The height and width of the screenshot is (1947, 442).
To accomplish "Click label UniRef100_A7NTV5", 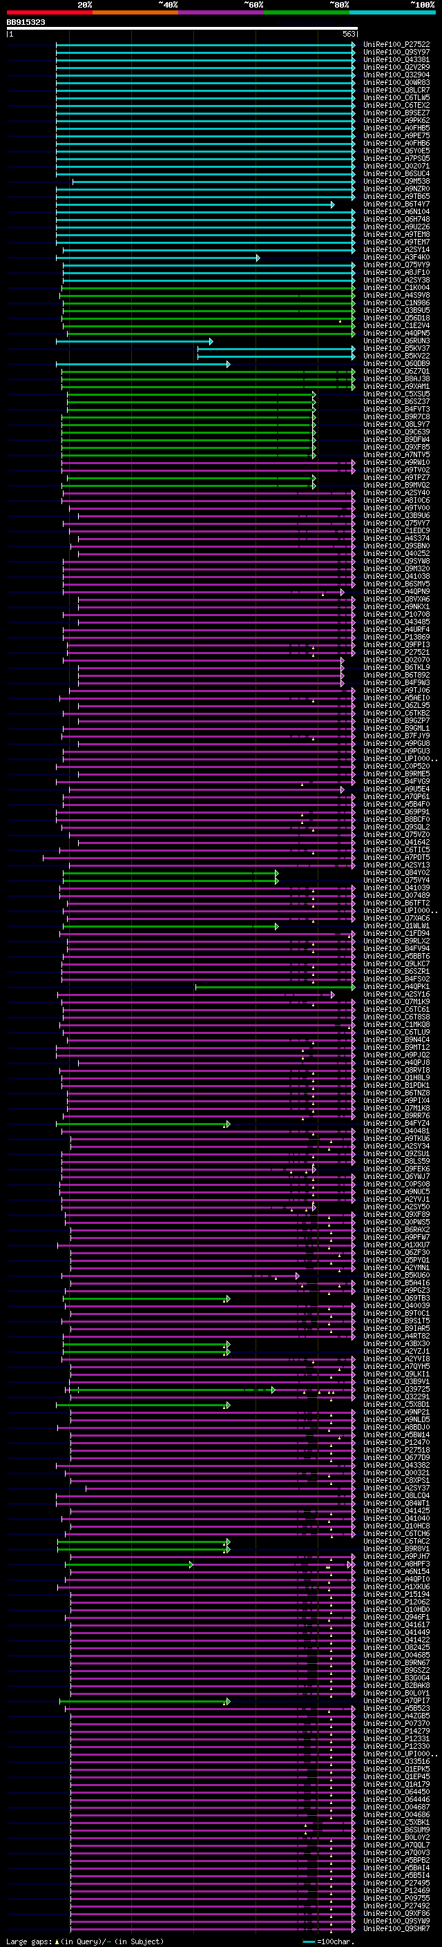I will point(396,454).
